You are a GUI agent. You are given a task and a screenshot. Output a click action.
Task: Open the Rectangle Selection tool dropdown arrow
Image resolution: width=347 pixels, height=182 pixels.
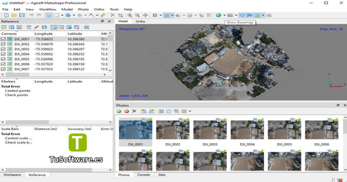click(x=62, y=15)
